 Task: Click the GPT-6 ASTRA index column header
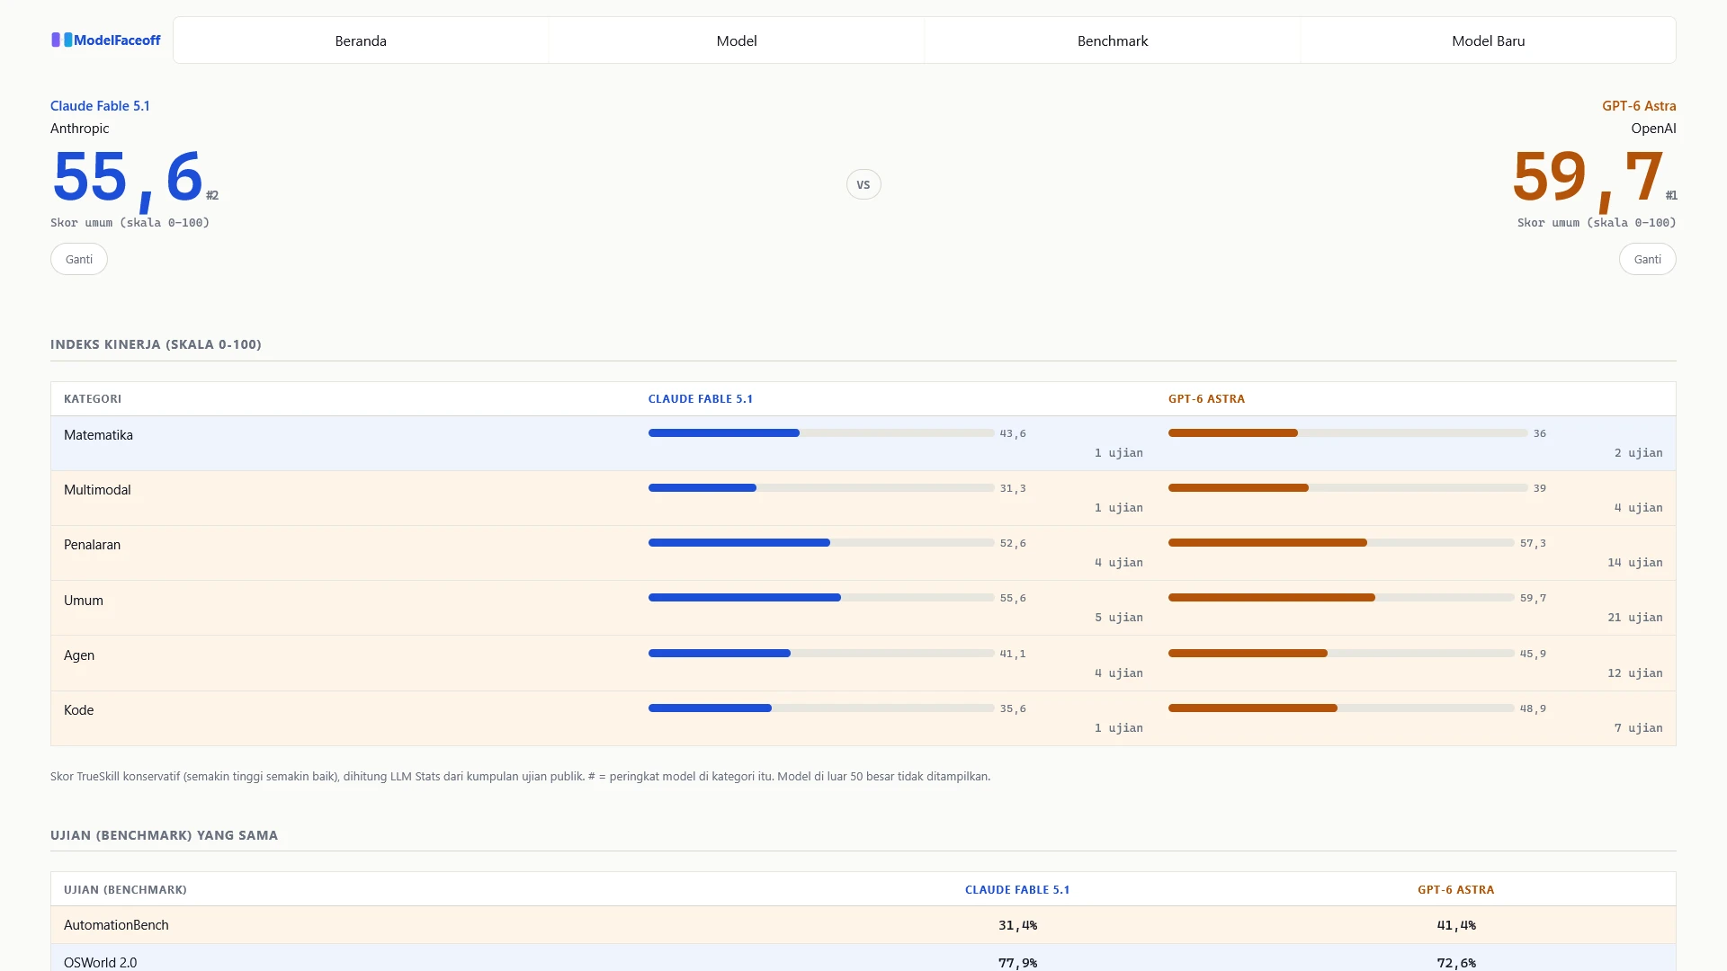pyautogui.click(x=1207, y=399)
